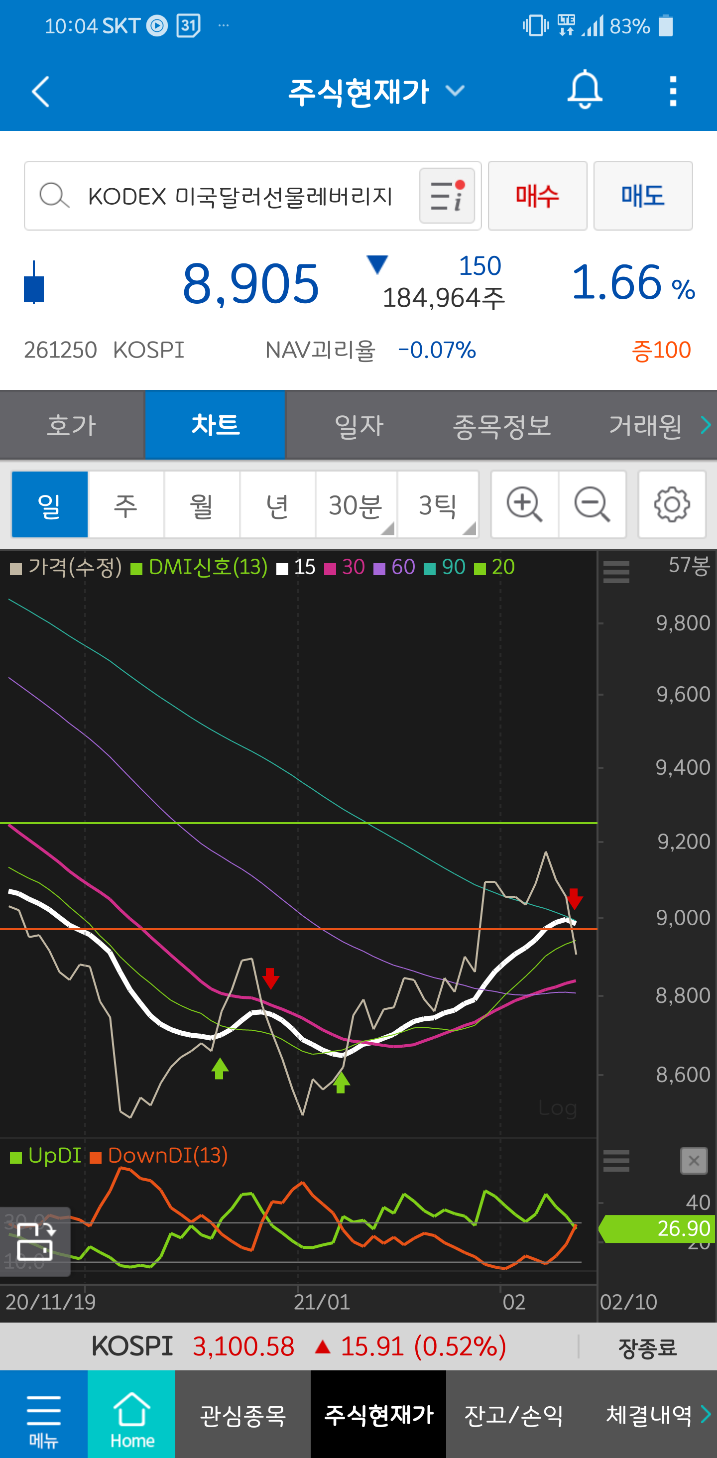Tap the DMI신호(13) legend label

coord(208,567)
